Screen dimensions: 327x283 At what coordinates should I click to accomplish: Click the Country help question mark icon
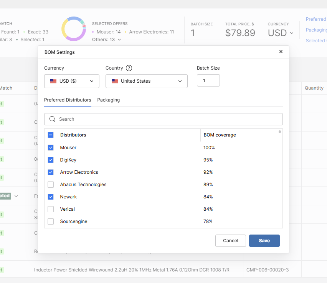pyautogui.click(x=129, y=68)
